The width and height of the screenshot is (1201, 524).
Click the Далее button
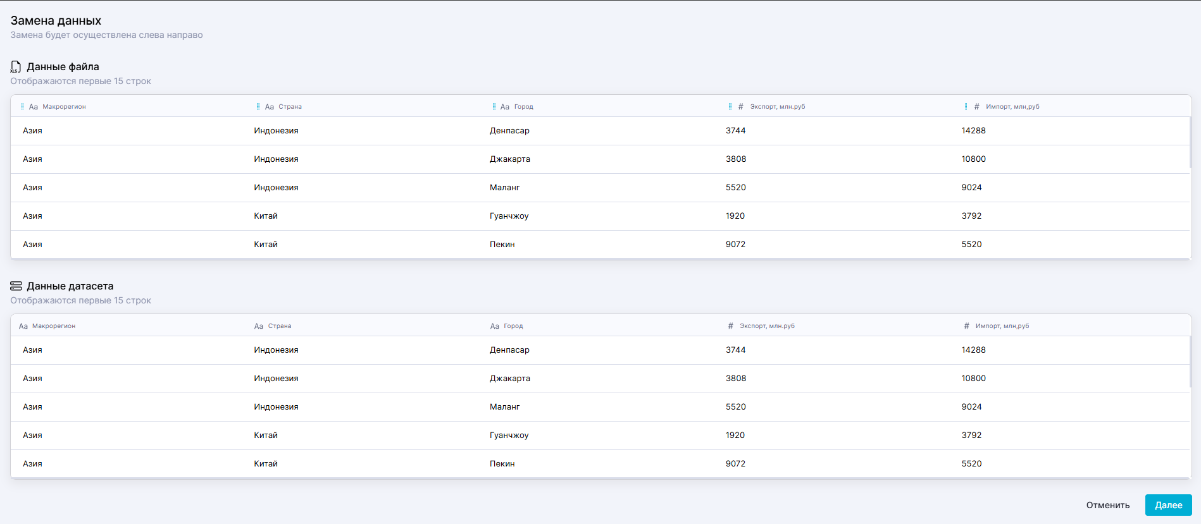tap(1169, 505)
